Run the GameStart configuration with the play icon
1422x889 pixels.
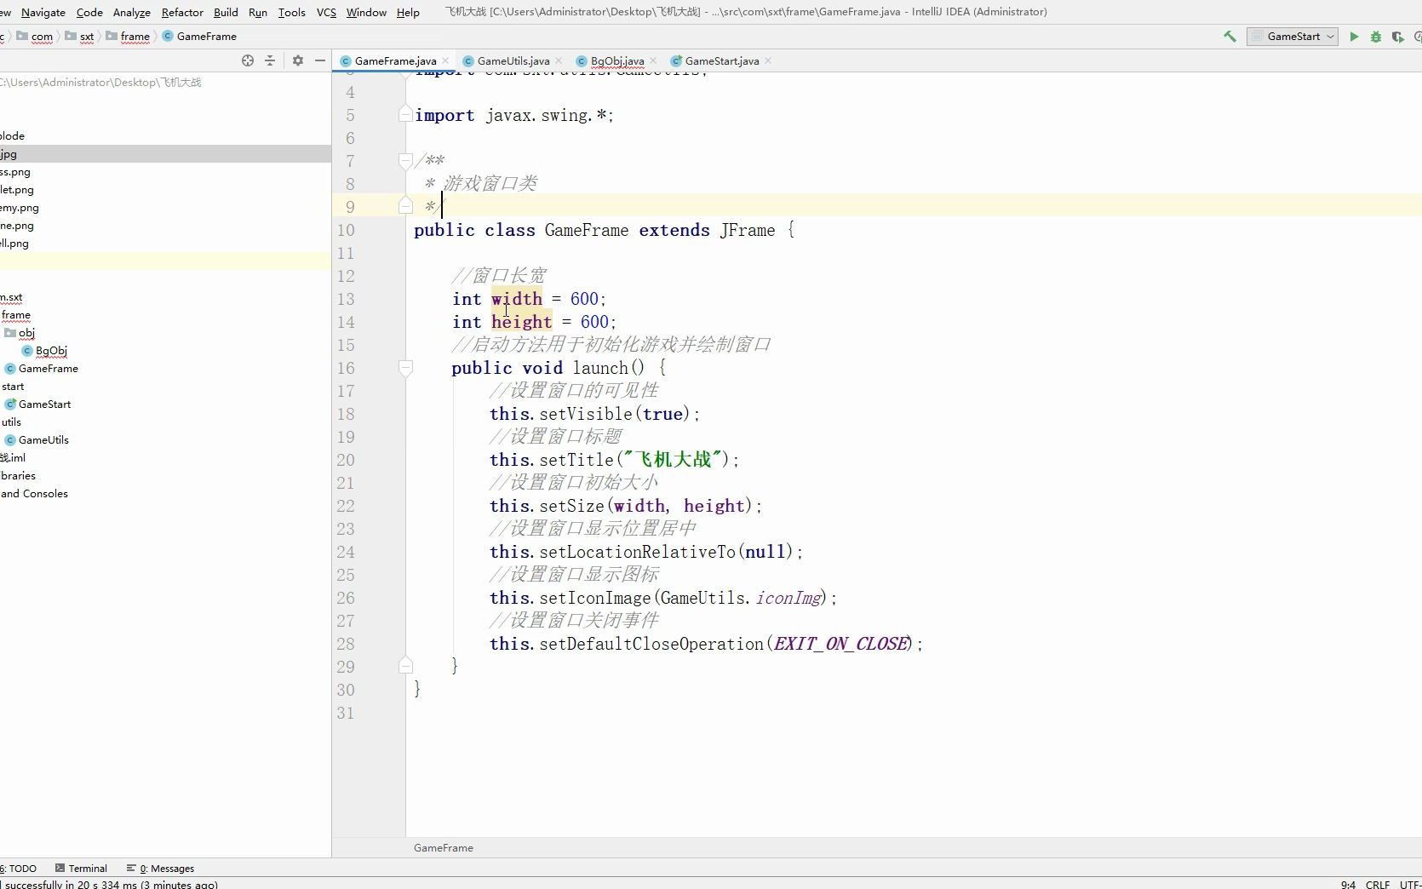[x=1354, y=37]
